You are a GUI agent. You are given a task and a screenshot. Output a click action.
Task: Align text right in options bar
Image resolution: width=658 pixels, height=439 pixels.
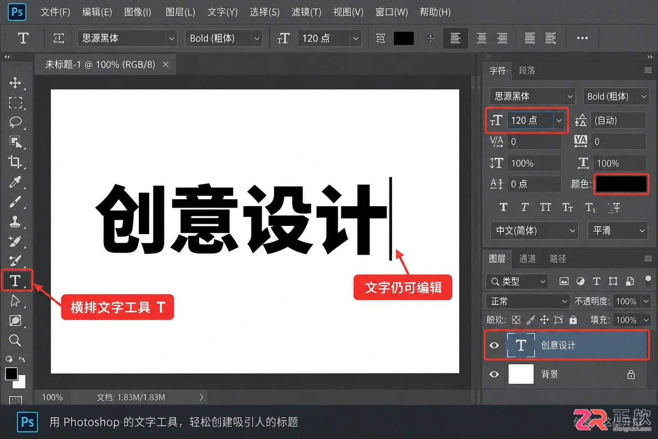pyautogui.click(x=502, y=38)
